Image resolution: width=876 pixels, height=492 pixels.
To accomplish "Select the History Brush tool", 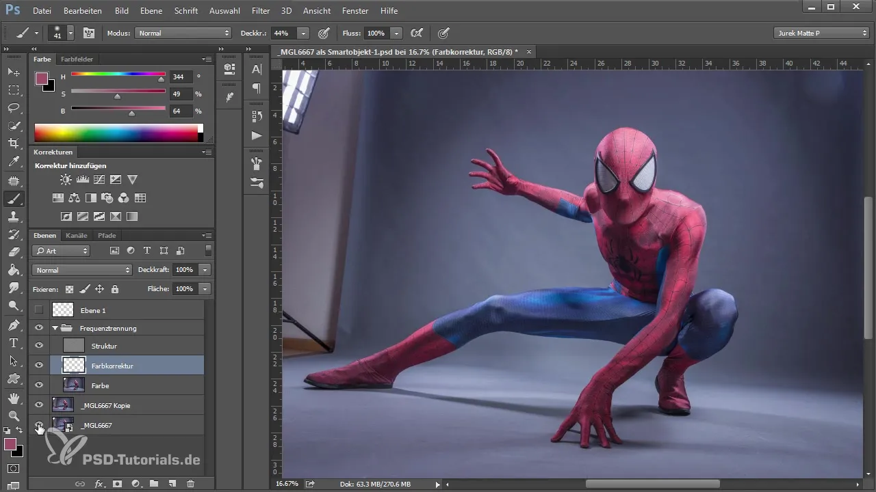I will click(13, 234).
